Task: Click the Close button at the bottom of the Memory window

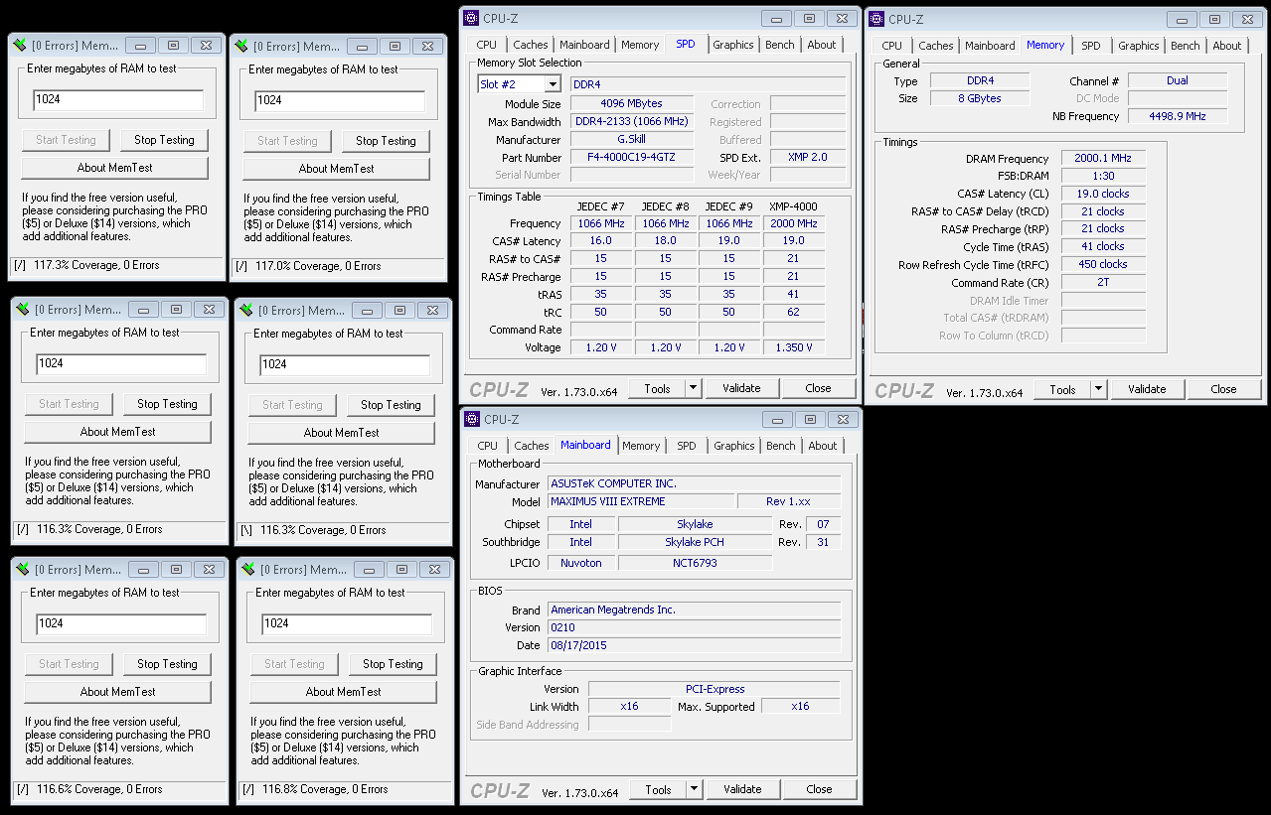Action: [1224, 389]
